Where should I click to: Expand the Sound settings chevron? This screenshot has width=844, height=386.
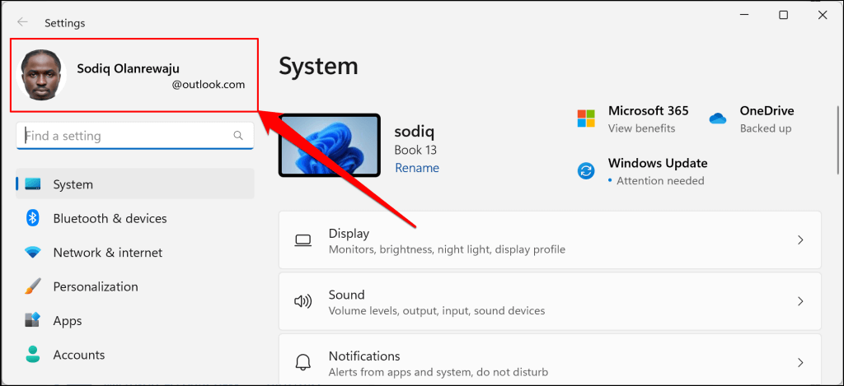point(800,301)
